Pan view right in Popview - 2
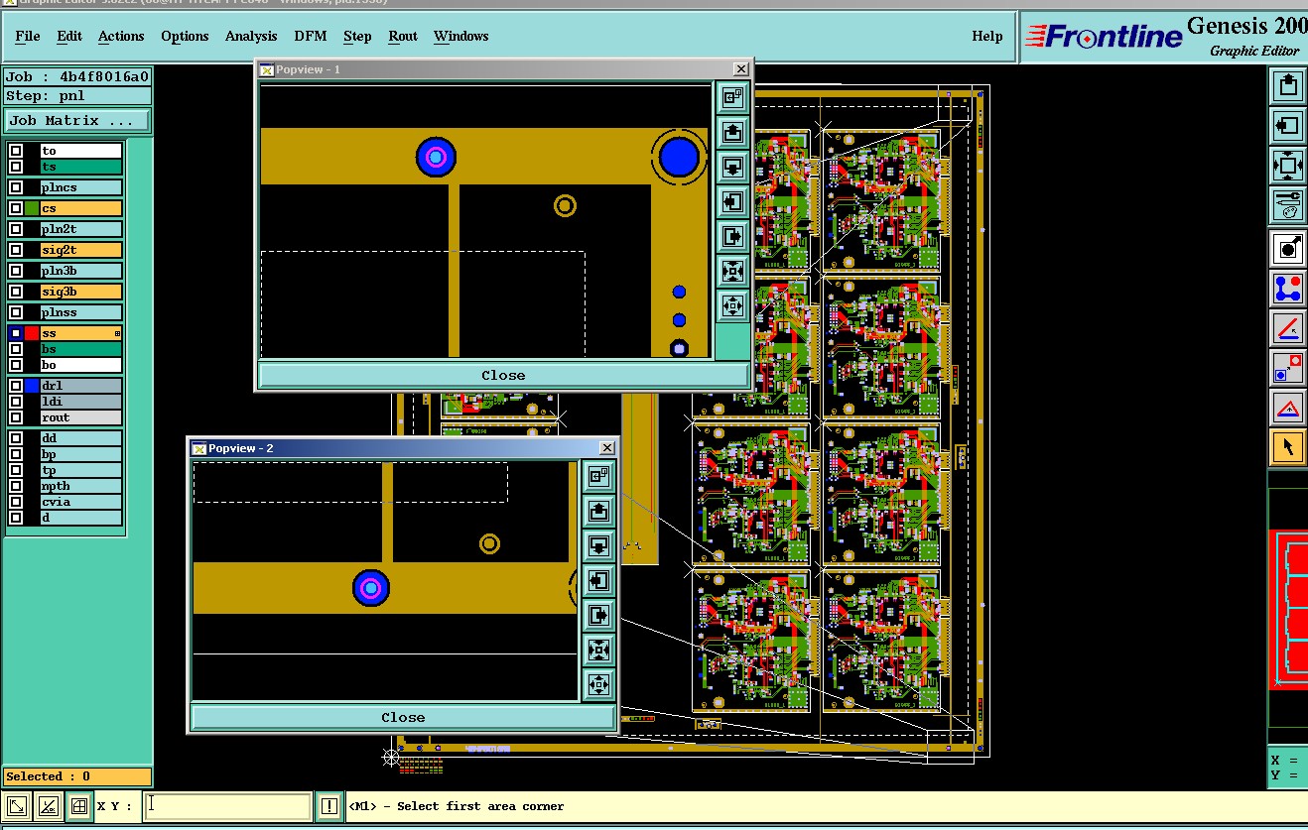 coord(598,615)
